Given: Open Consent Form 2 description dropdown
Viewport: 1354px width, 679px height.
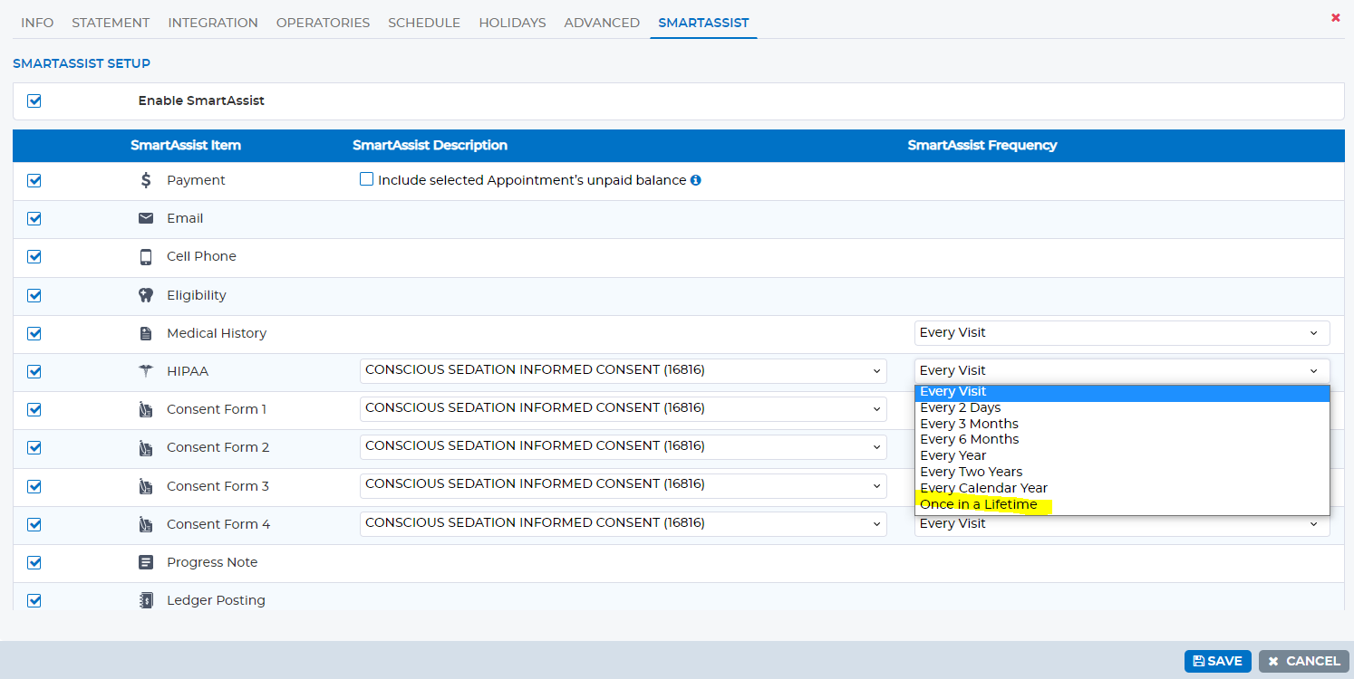Looking at the screenshot, I should [624, 446].
